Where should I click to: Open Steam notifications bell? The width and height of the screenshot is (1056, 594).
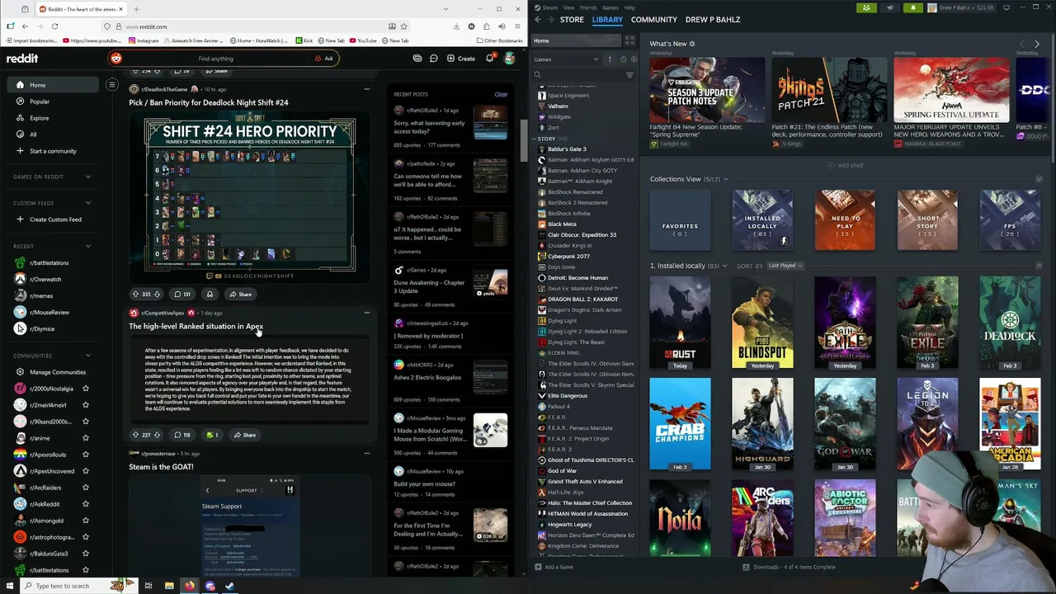pos(912,7)
